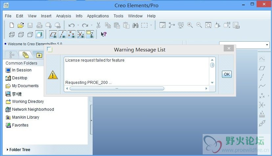The width and height of the screenshot is (272, 156).
Task: Open the selection filter combo box
Action: 244,45
